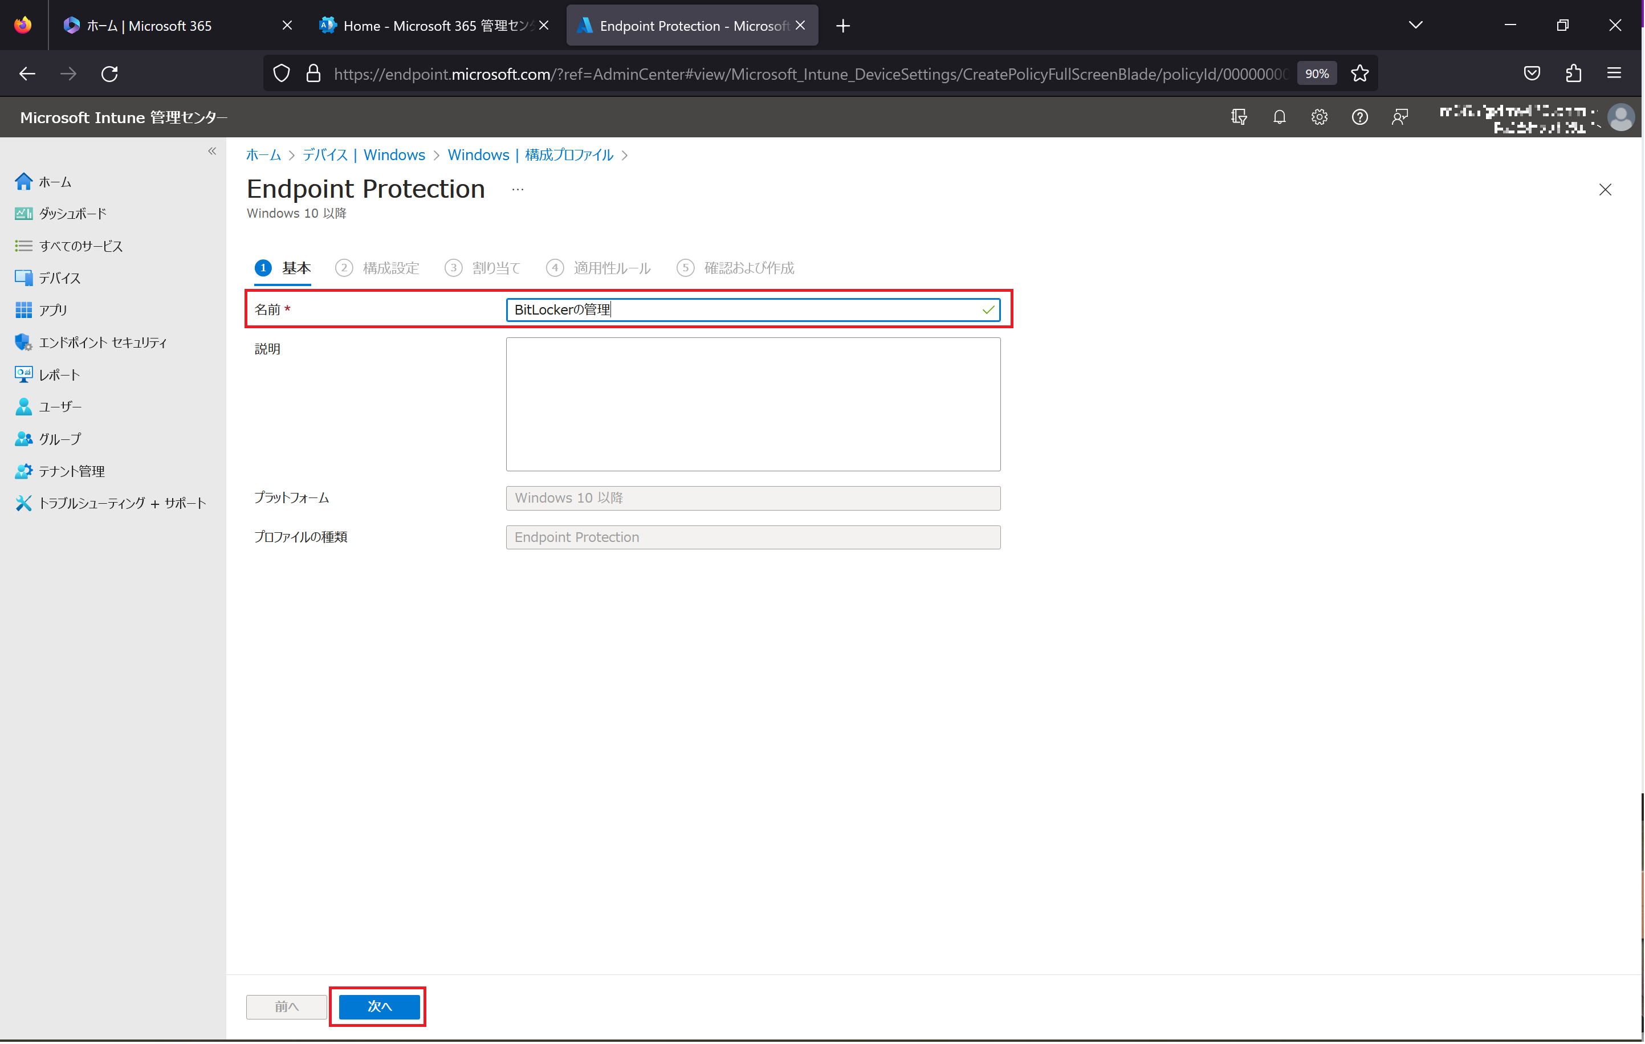
Task: Open the Pocket save icon
Action: click(1532, 73)
